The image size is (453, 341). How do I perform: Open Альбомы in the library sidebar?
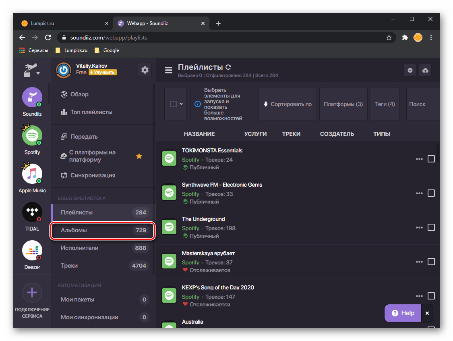[103, 230]
